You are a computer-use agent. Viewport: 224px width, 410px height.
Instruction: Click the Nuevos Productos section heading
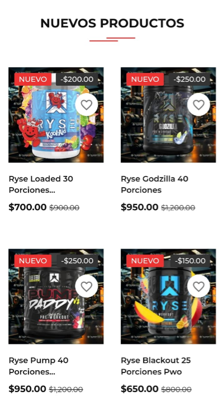click(x=112, y=24)
